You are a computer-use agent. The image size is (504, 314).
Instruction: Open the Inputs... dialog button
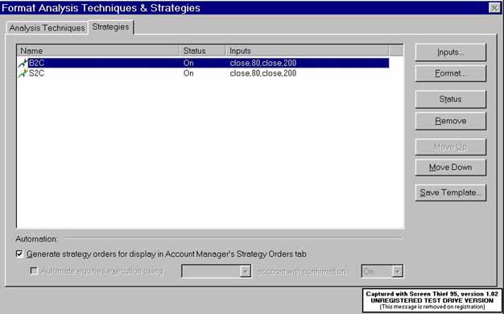451,52
